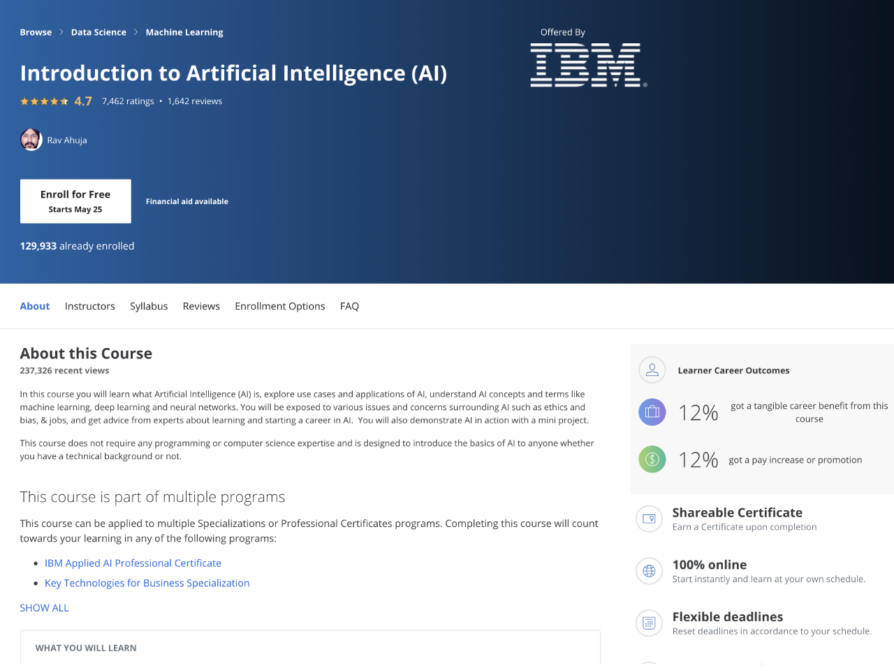Viewport: 894px width, 671px height.
Task: Open Data Science breadcrumb link
Action: point(98,32)
